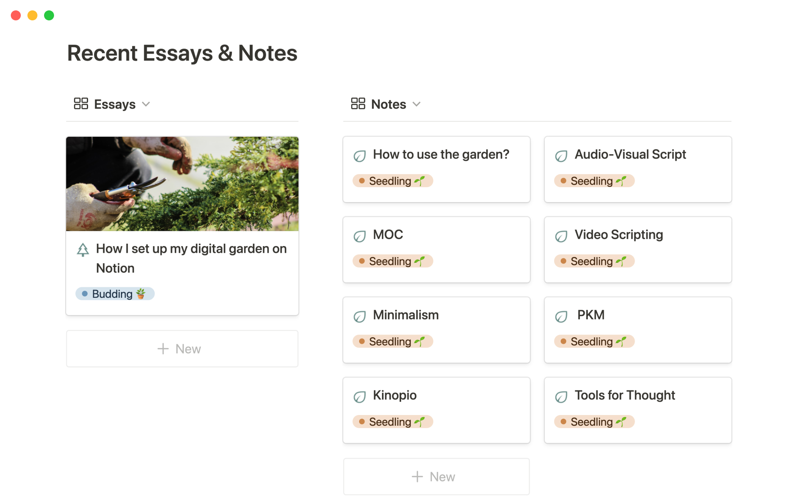798x499 pixels.
Task: Open the Essays view tab
Action: [115, 104]
